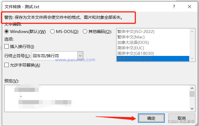Select the MS-DOS encoding radio button
Screen dimensions: 199x126
coord(52,32)
